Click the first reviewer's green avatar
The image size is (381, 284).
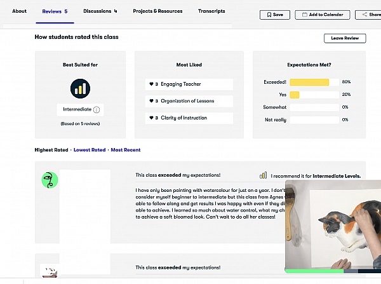[50, 180]
